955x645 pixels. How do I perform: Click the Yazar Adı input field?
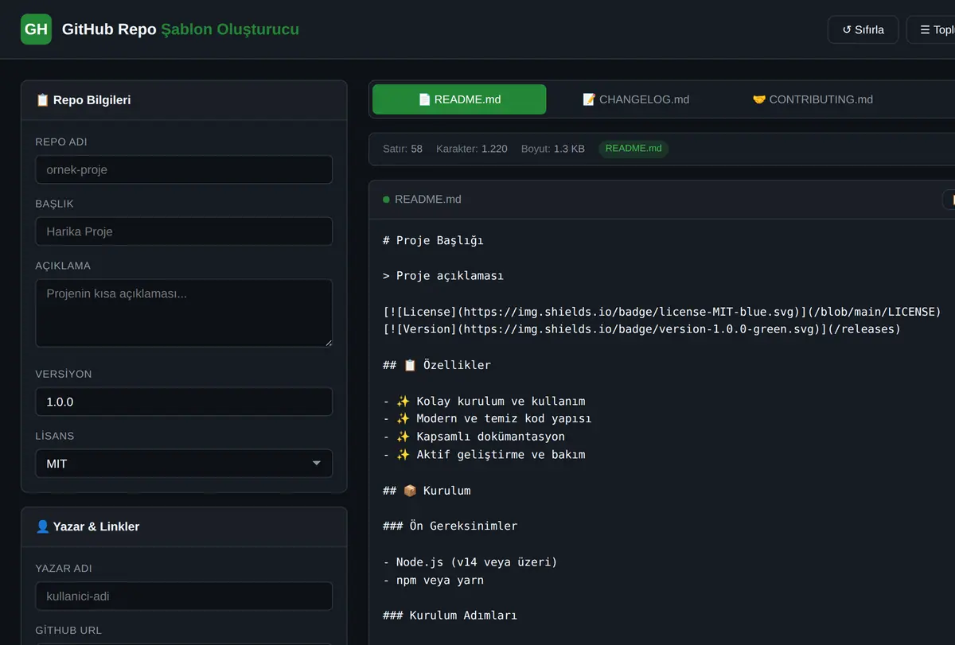coord(184,596)
